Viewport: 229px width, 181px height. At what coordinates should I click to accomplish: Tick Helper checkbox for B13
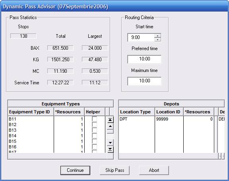click(94, 130)
